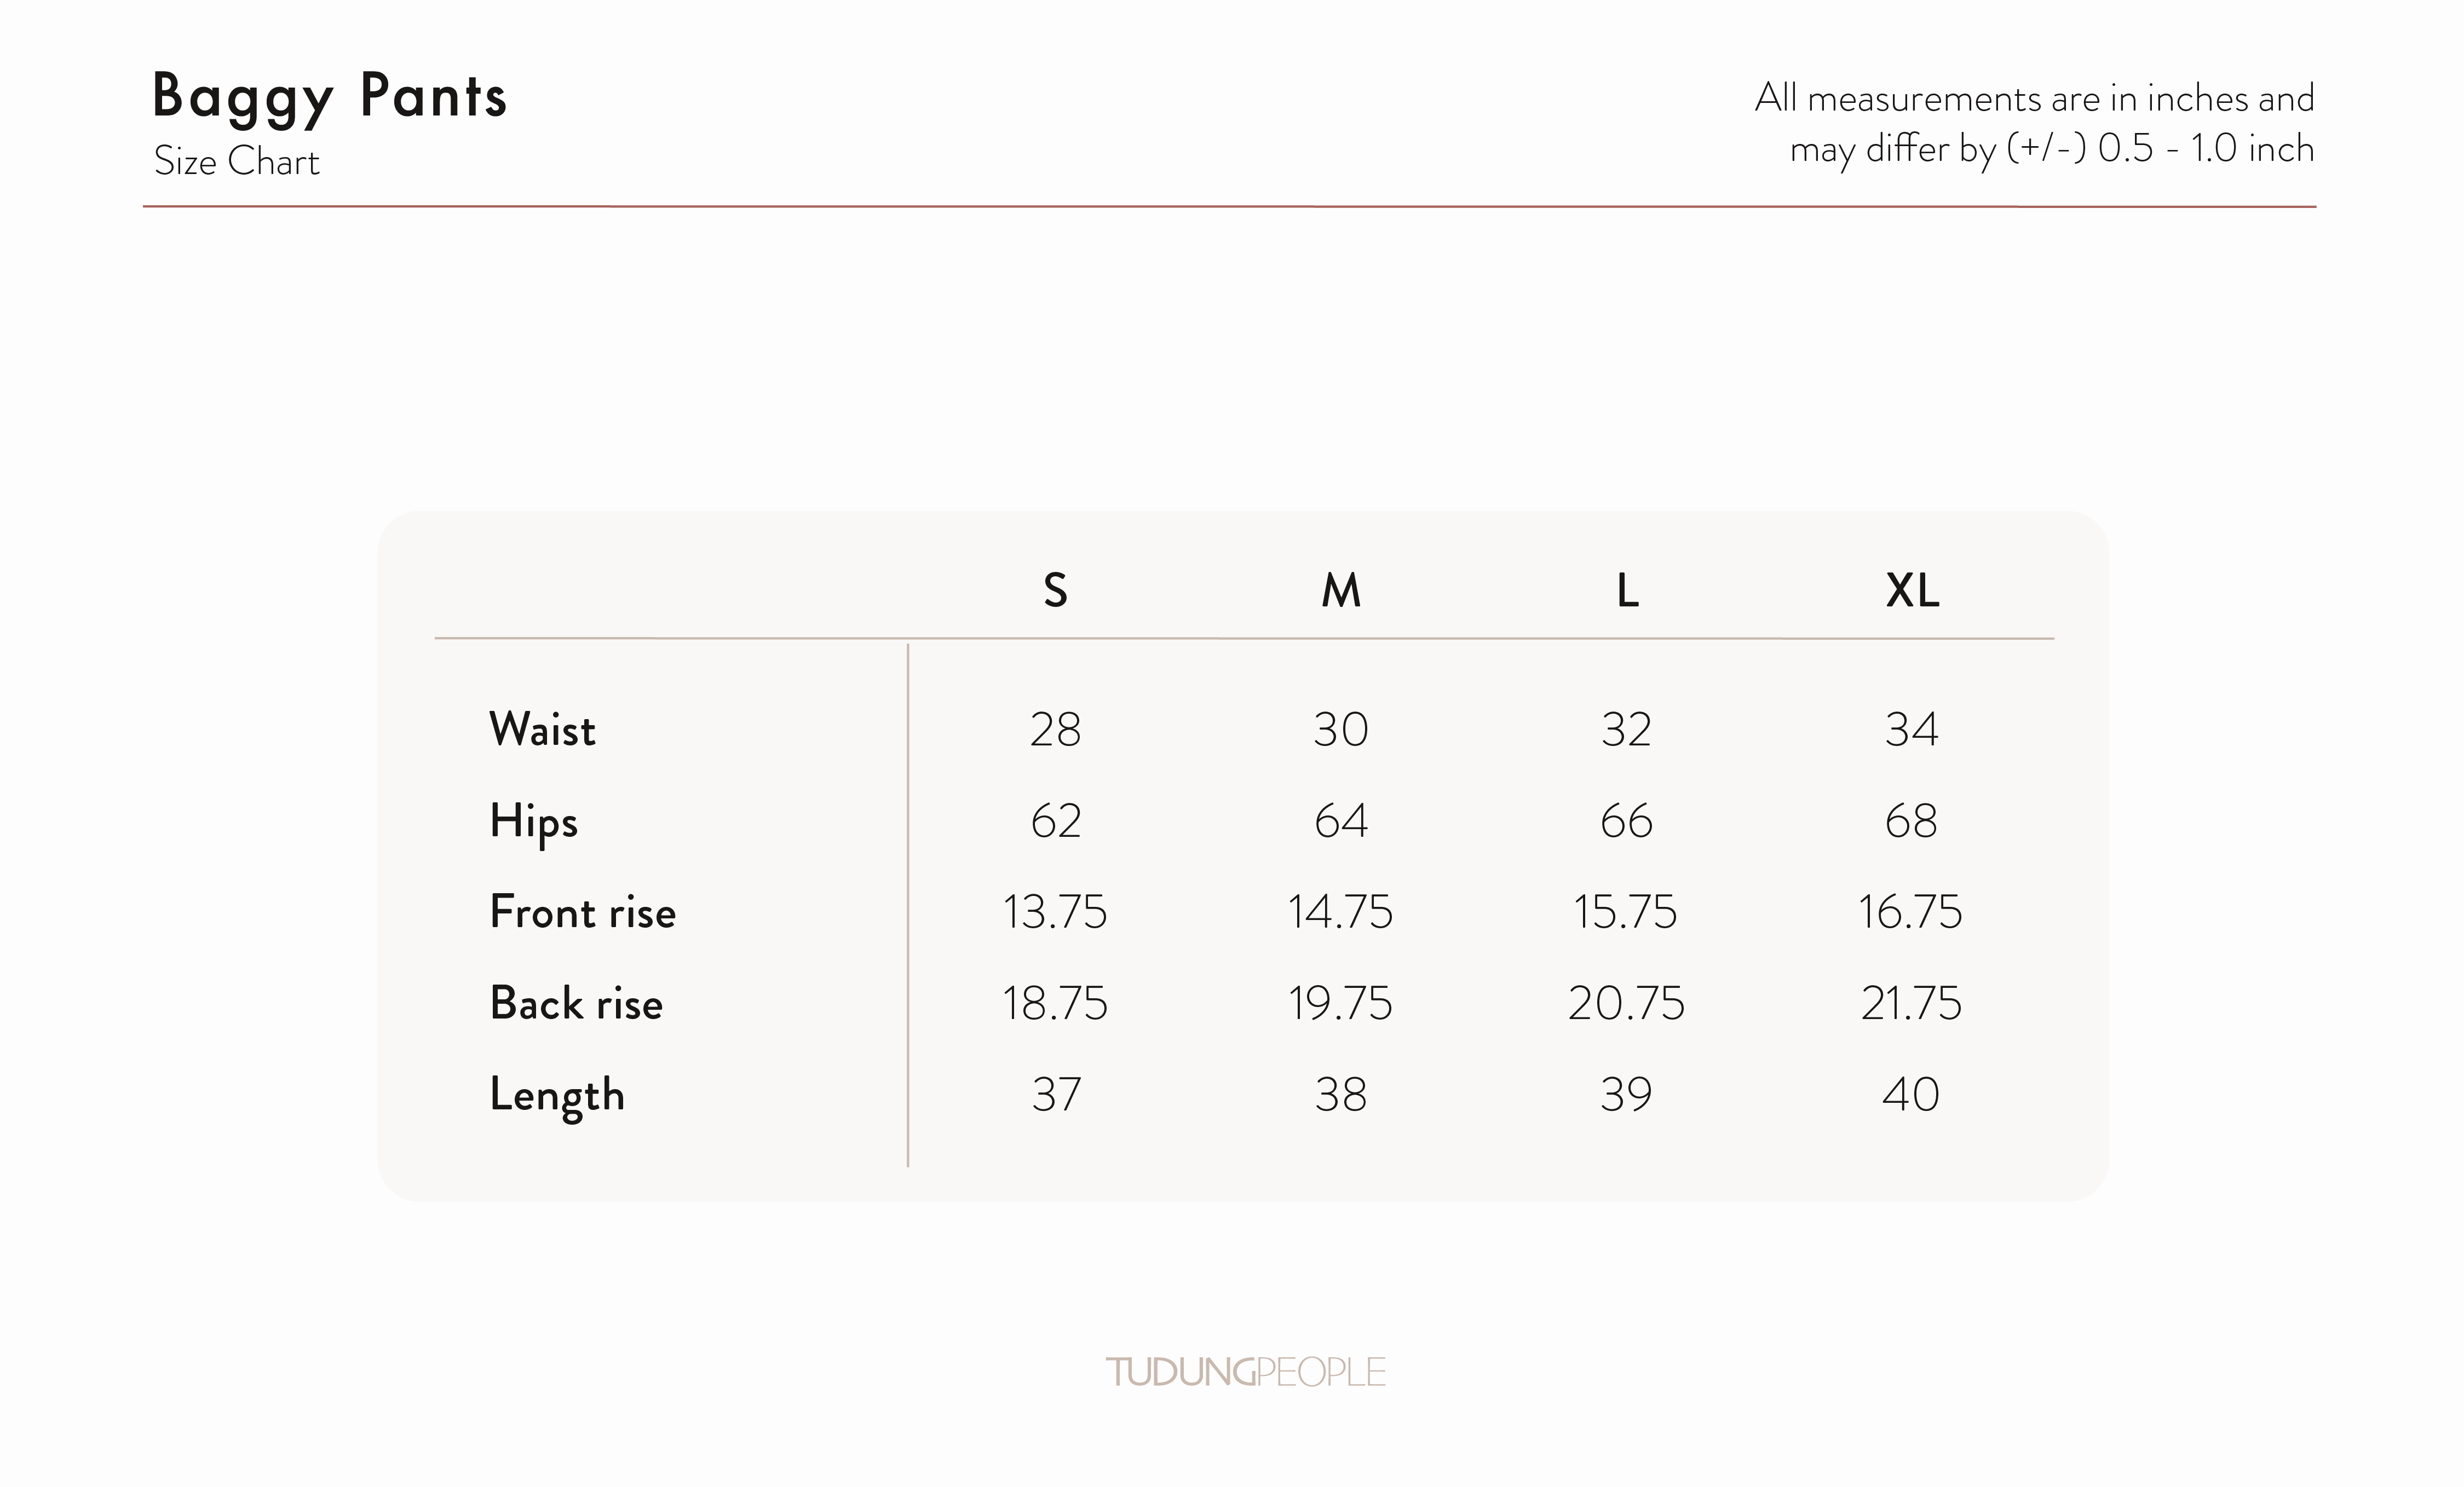
Task: Click the waist value 28
Action: (1055, 730)
